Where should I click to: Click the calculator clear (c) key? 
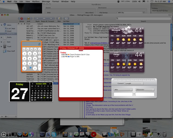(x=35, y=68)
